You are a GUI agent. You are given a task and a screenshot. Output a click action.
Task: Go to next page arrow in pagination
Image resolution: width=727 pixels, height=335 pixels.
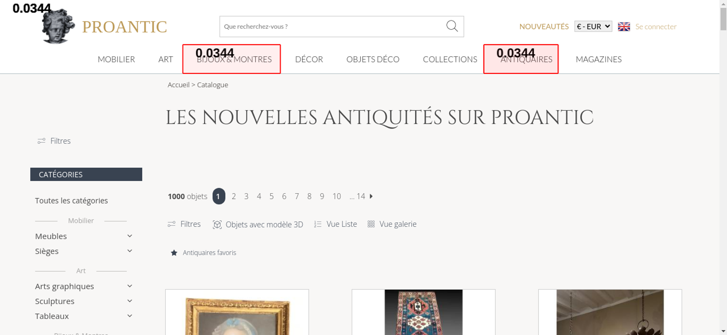pyautogui.click(x=371, y=196)
